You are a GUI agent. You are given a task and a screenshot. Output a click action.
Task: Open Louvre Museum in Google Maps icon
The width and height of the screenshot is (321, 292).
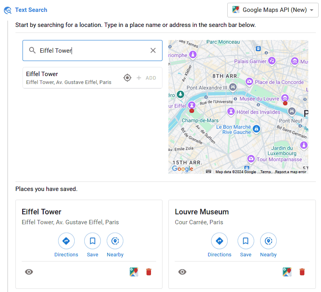(287, 272)
